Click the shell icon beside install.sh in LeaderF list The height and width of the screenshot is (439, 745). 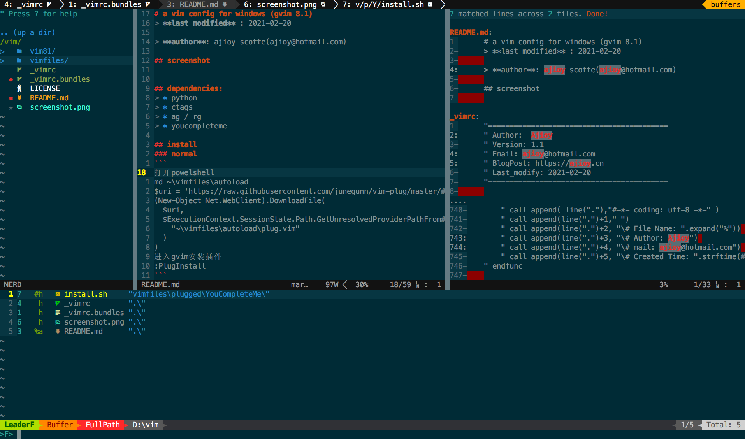point(58,294)
